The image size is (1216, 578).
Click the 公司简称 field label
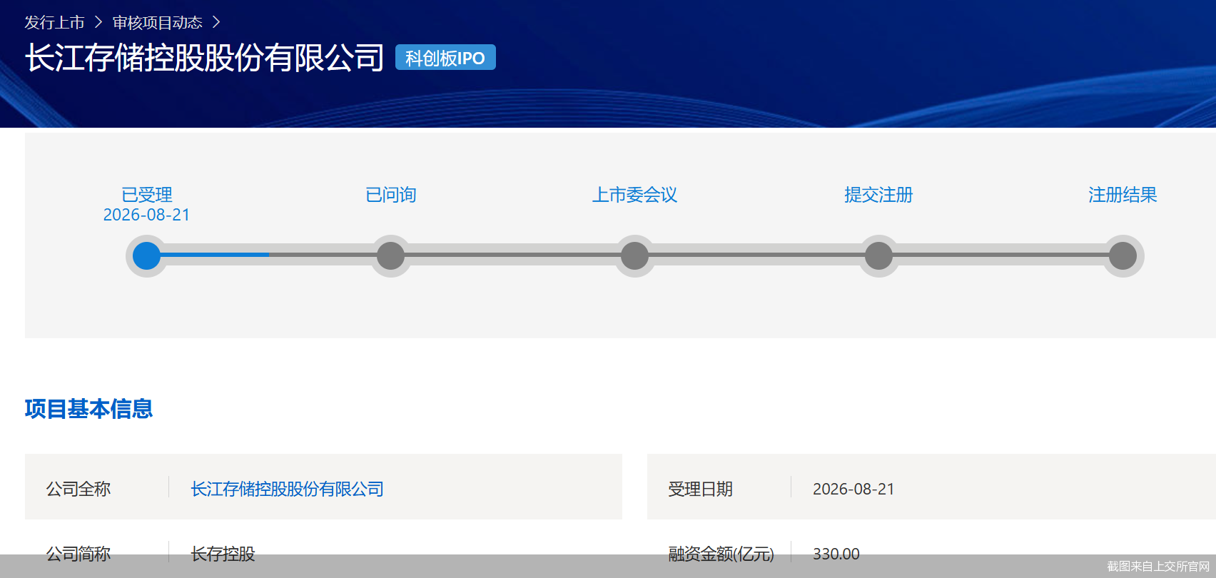(x=78, y=554)
